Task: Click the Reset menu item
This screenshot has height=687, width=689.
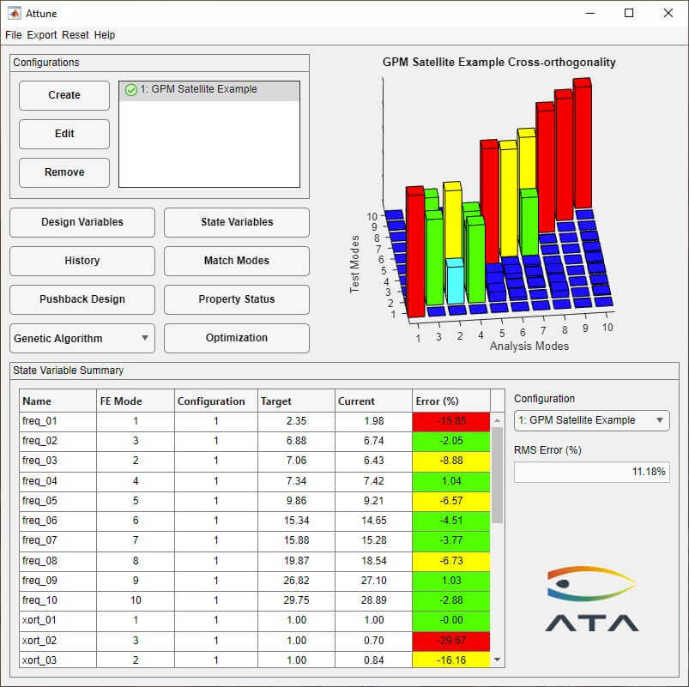Action: point(76,35)
